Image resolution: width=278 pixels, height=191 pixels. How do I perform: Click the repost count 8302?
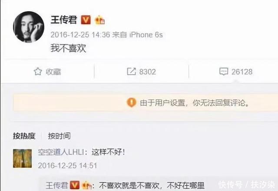[x=148, y=72]
